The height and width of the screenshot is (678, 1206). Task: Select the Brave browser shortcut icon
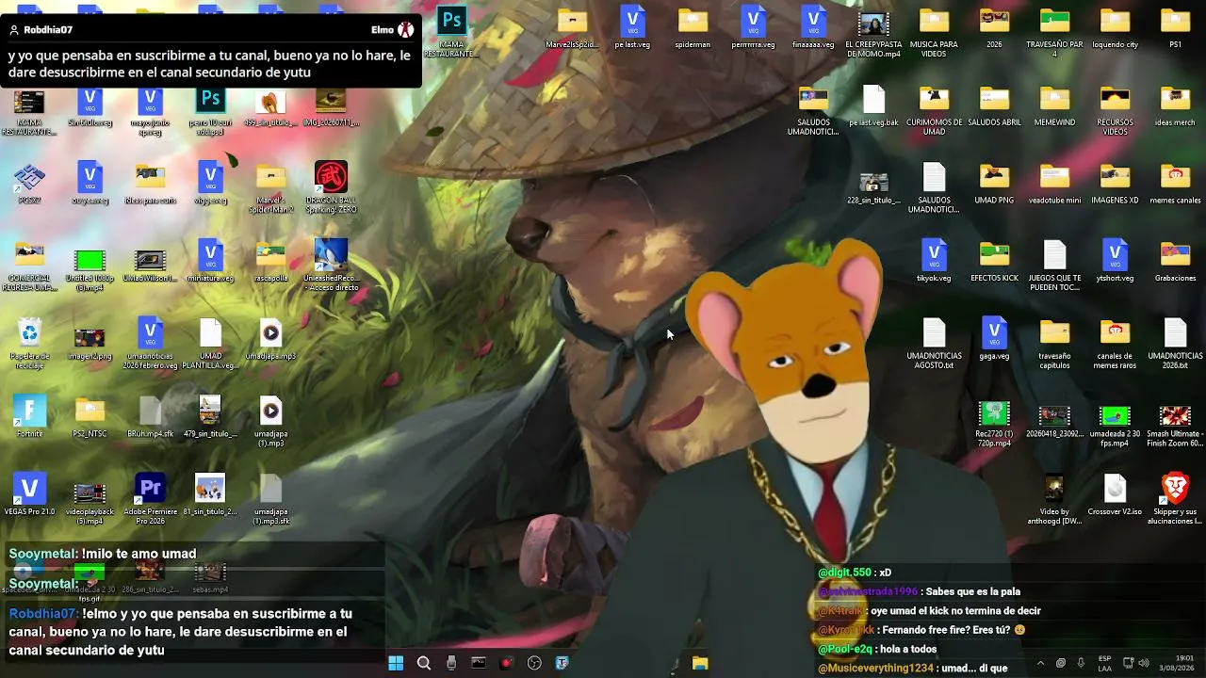(x=1175, y=499)
